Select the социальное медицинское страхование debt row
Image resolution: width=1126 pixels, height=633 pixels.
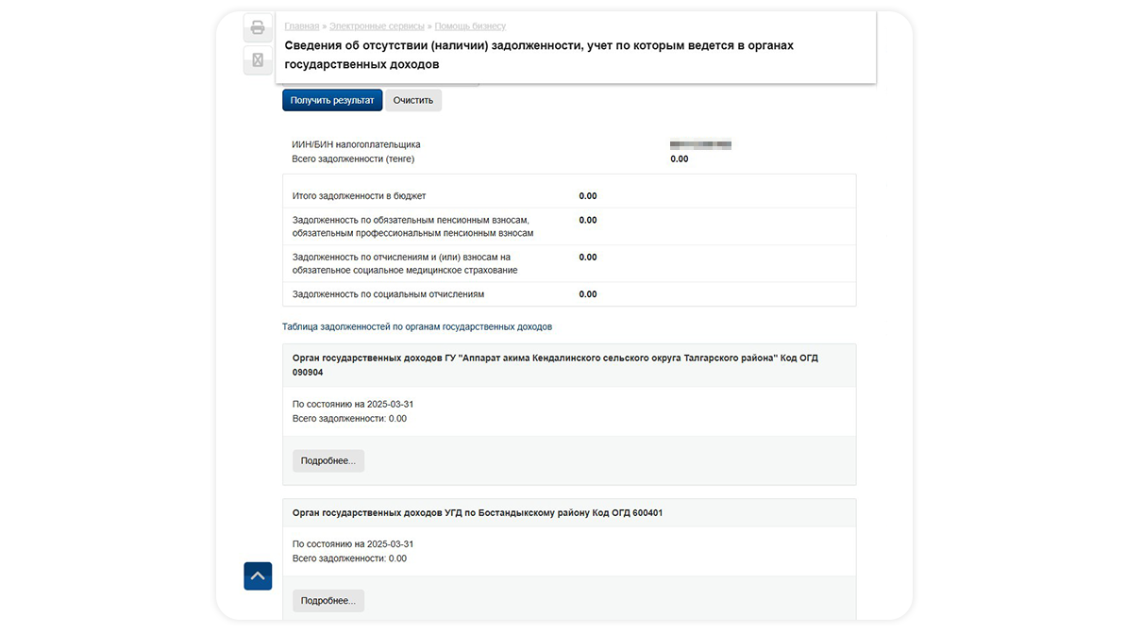[x=569, y=263]
